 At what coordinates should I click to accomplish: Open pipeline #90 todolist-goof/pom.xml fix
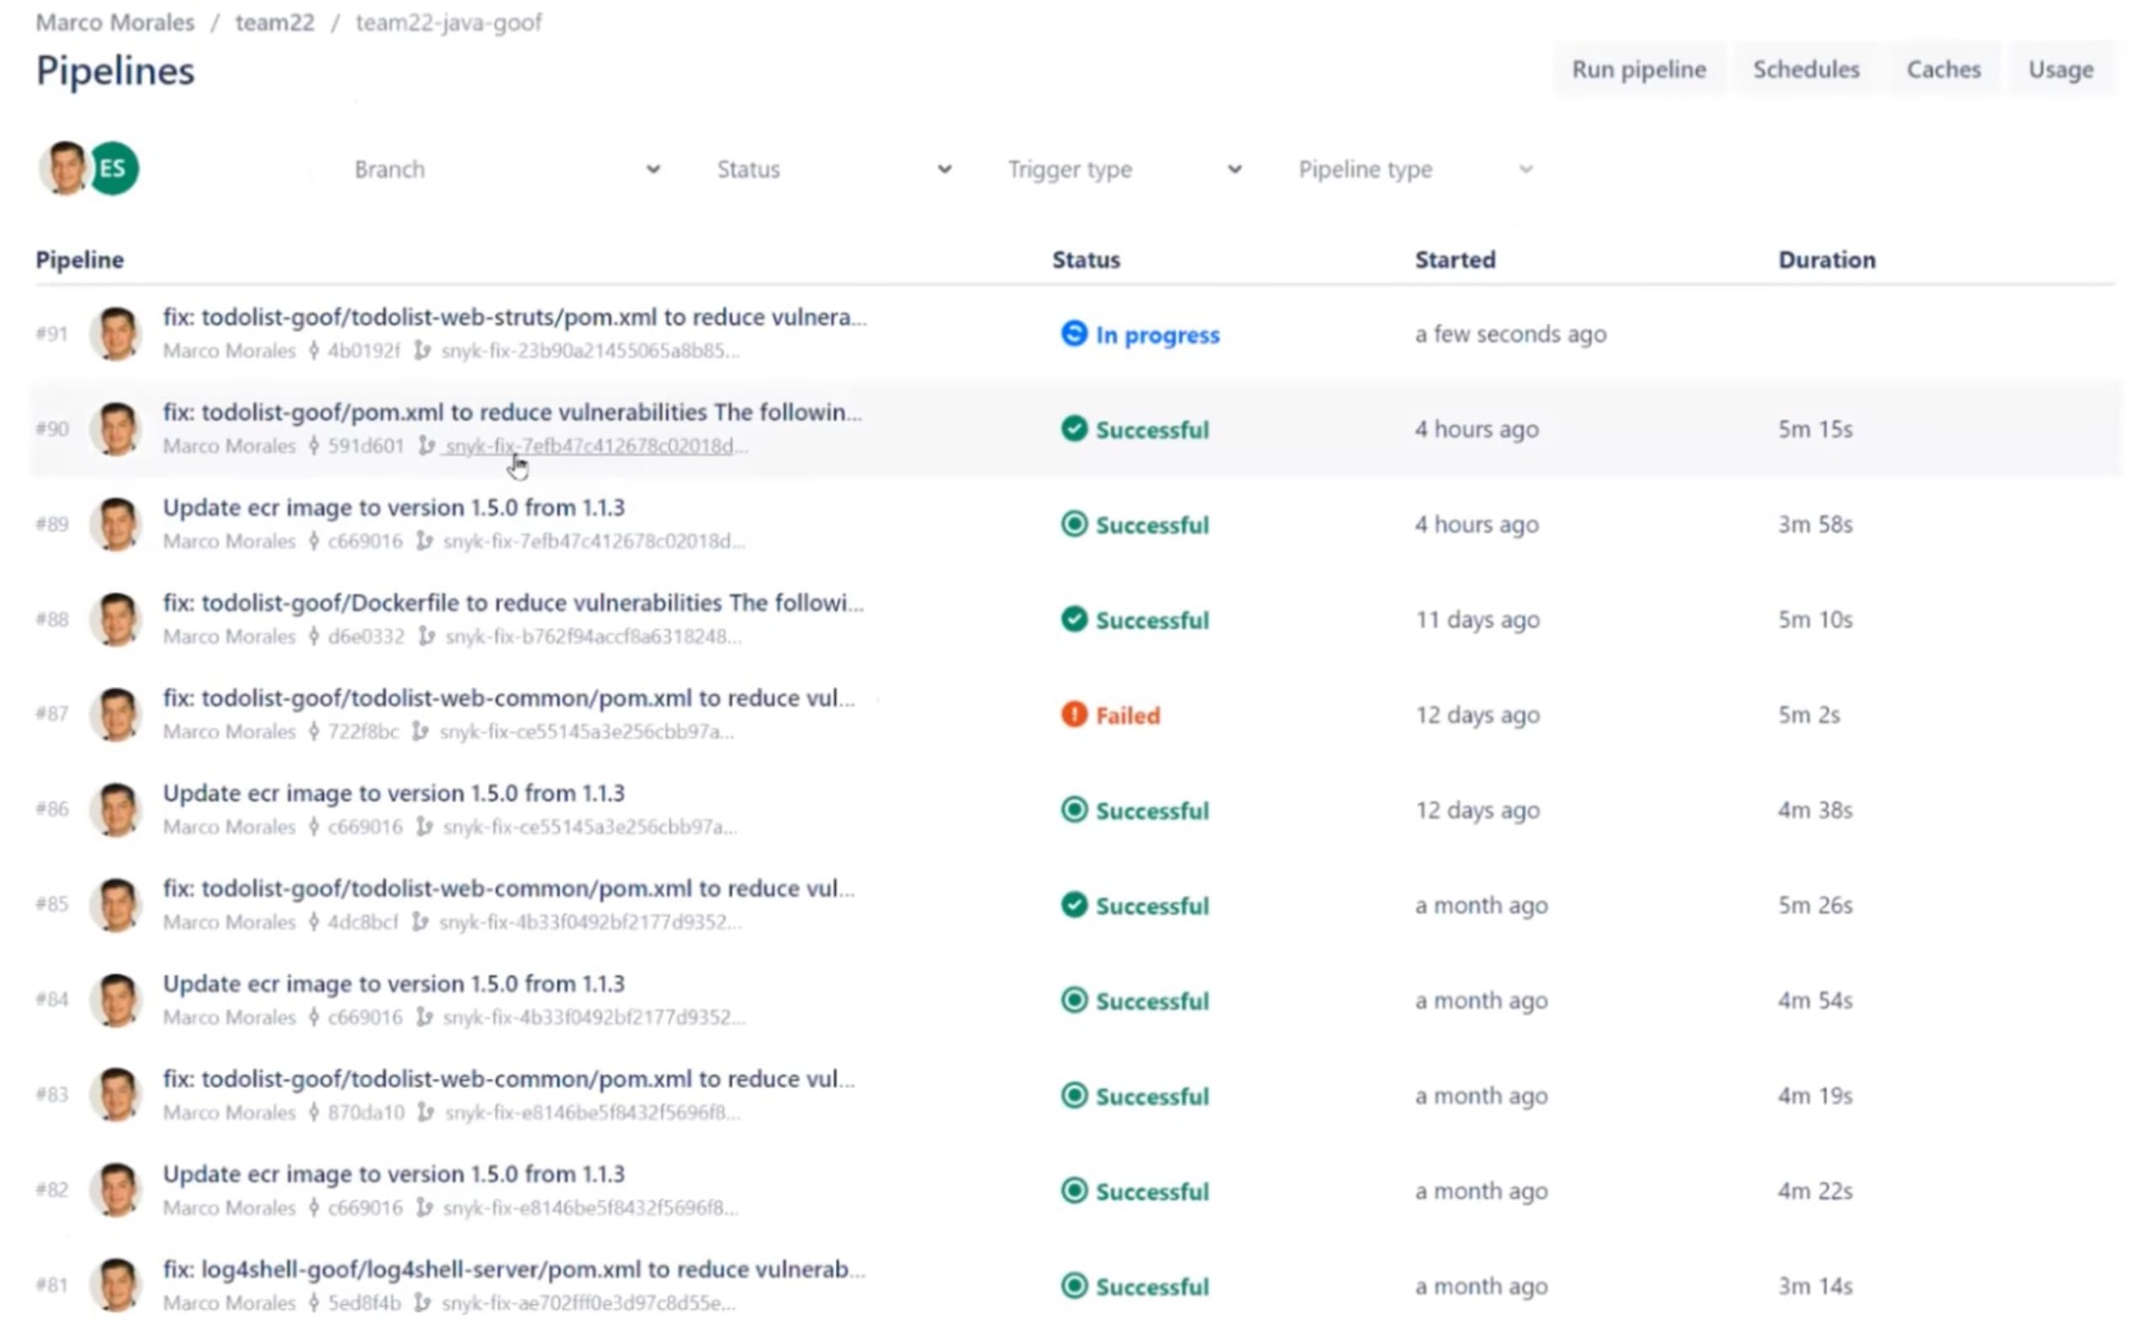(512, 413)
